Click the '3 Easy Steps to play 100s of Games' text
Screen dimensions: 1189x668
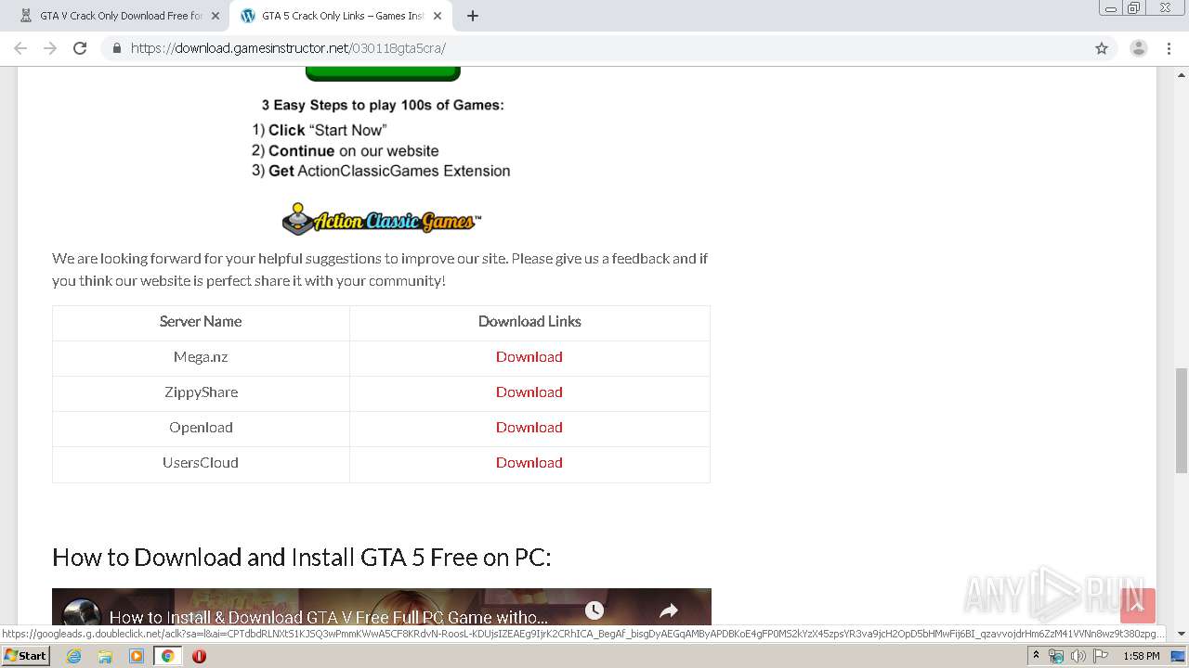click(x=383, y=105)
